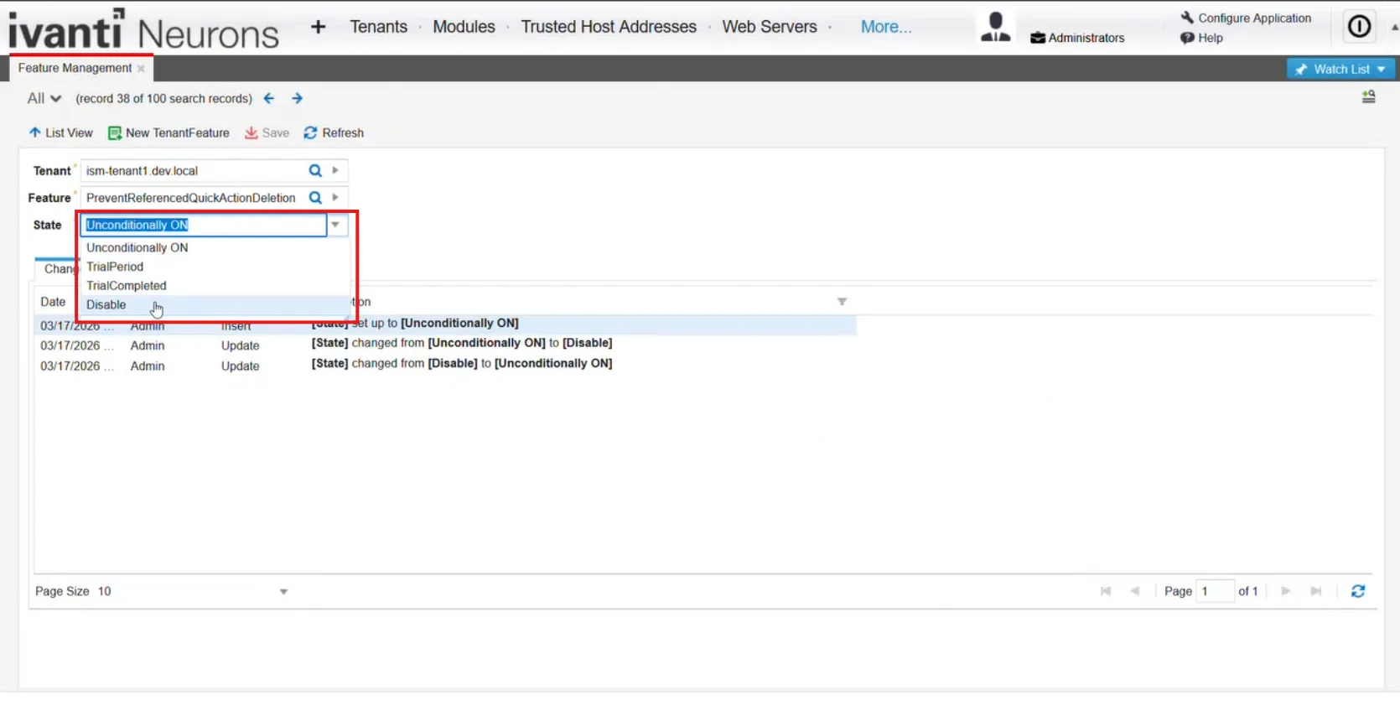Click the plus add workspace icon
The width and height of the screenshot is (1400, 716).
(318, 27)
